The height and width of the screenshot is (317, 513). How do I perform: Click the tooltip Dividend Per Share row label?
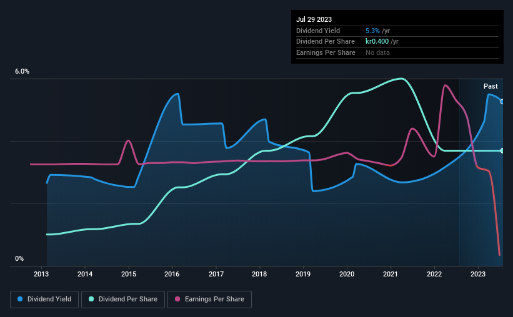point(325,42)
